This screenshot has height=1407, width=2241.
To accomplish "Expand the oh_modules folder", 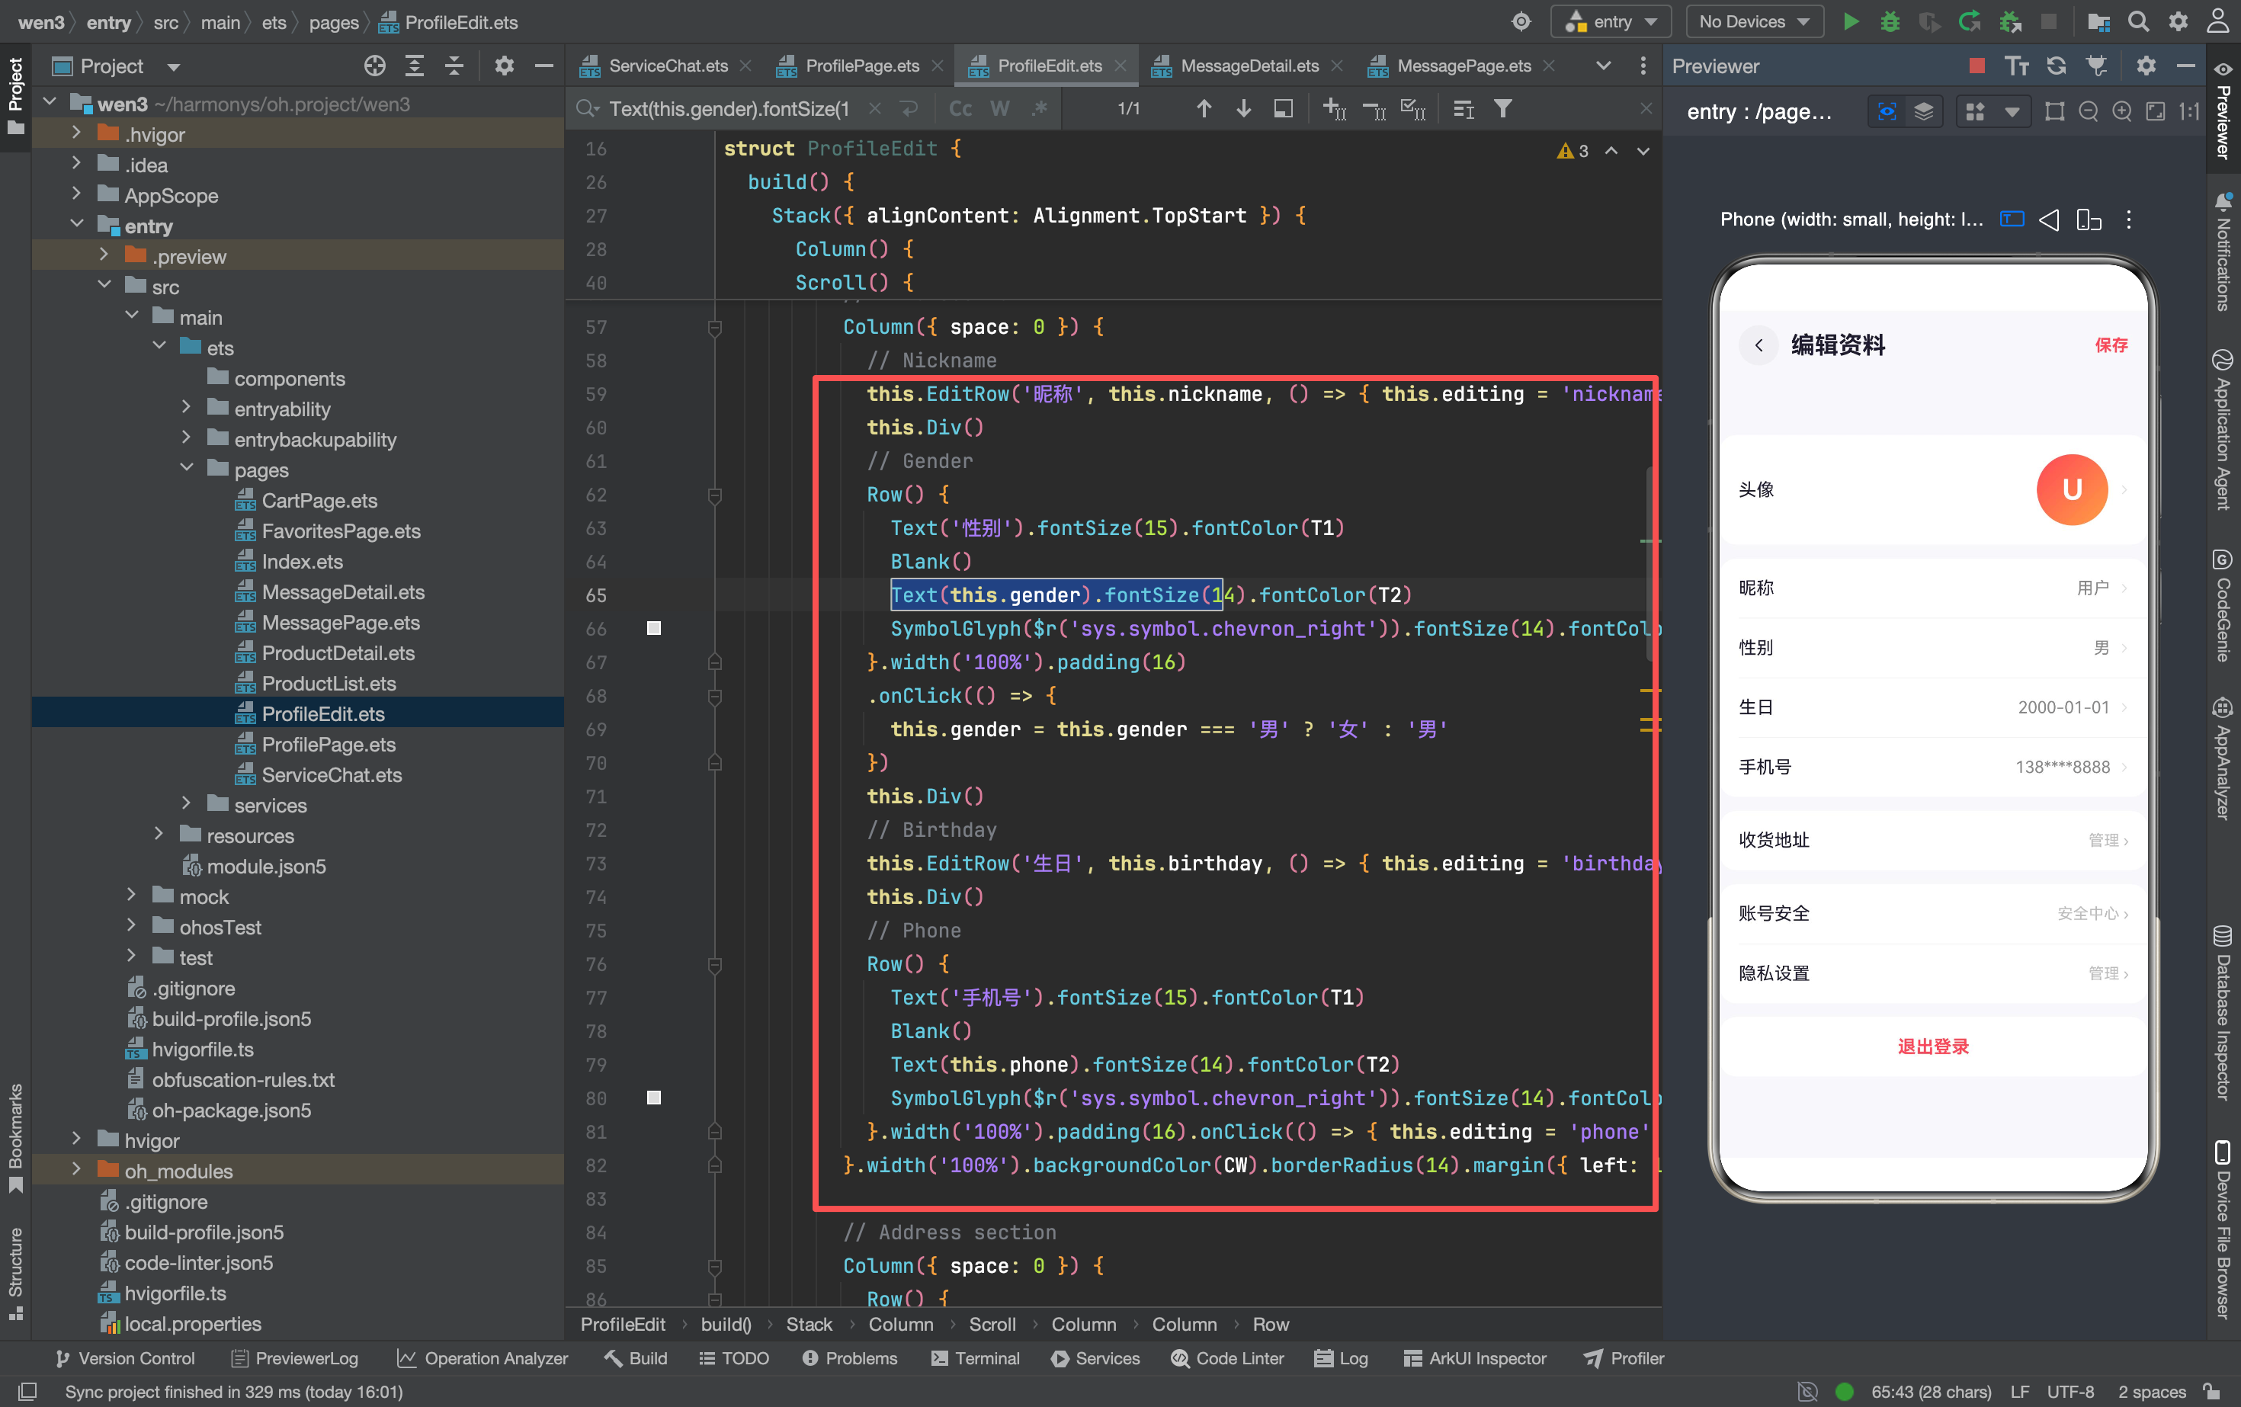I will (76, 1170).
